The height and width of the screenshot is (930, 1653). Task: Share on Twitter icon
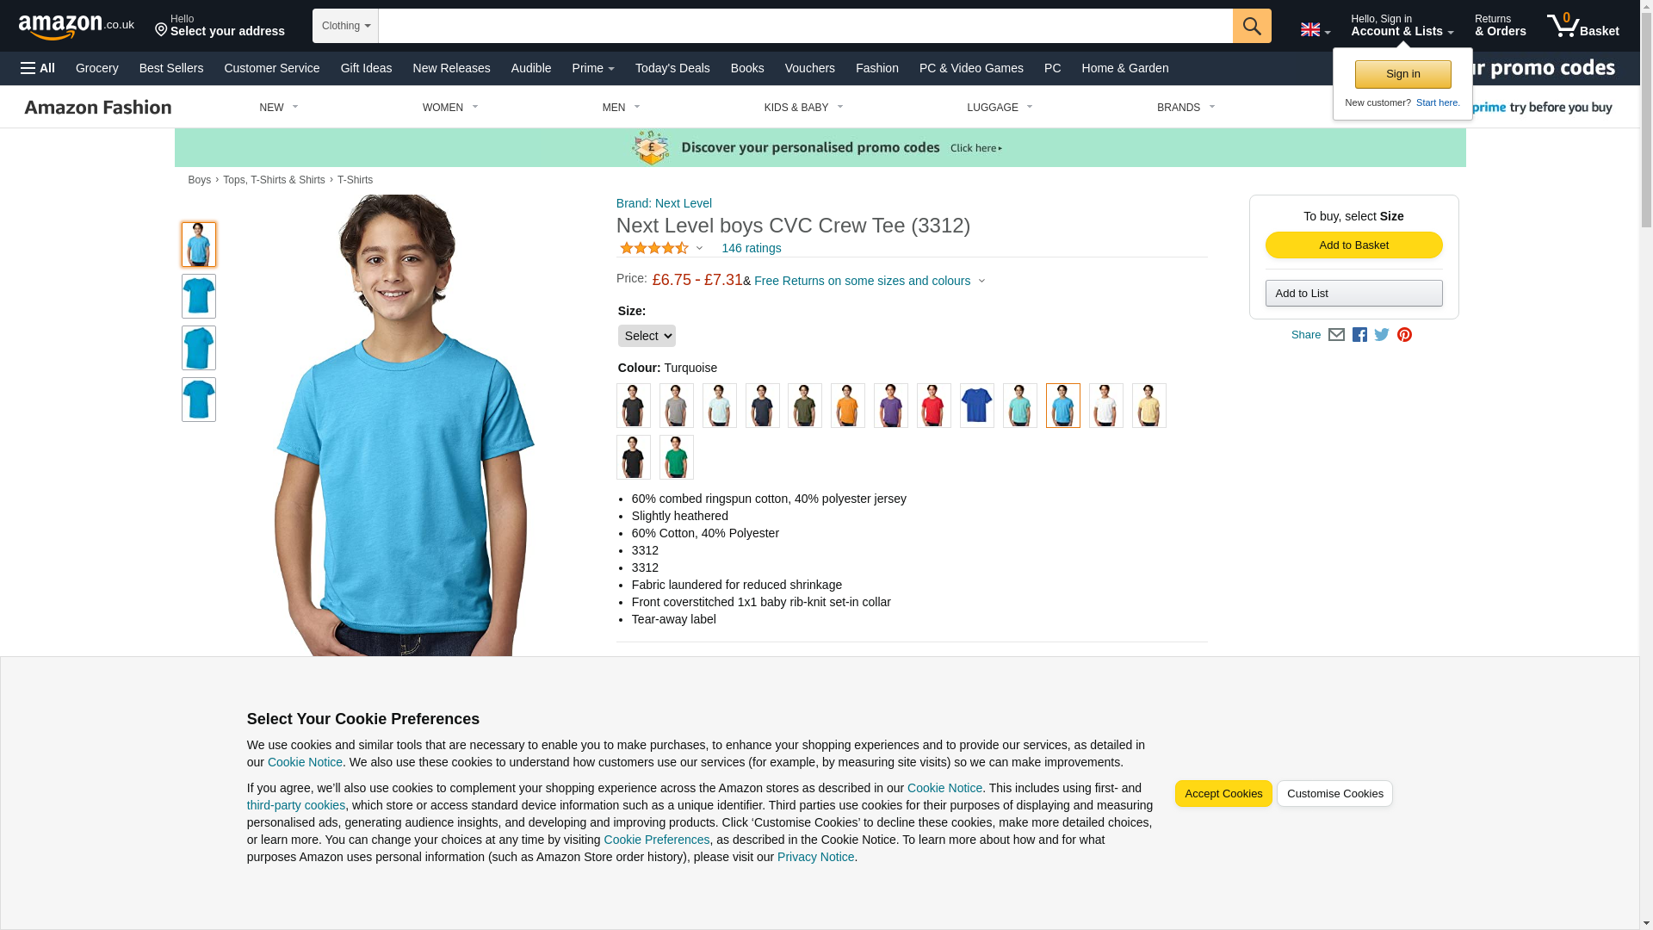pos(1382,335)
